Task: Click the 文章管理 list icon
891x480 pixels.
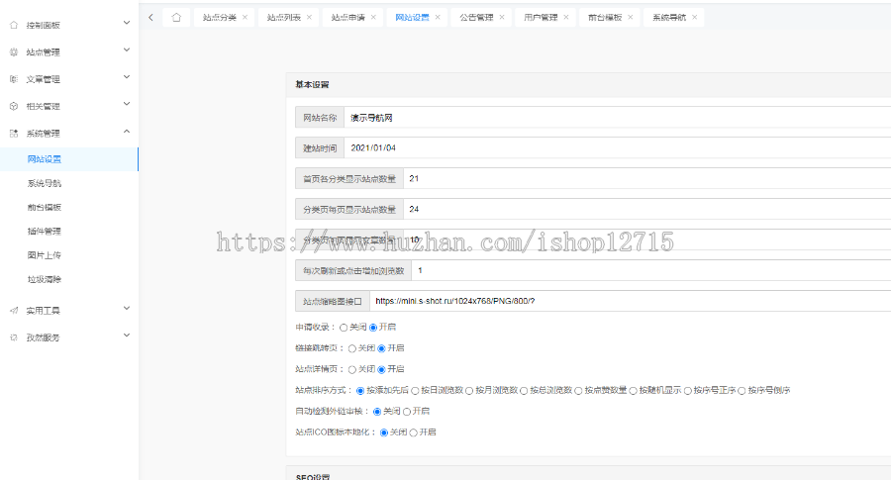Action: pyautogui.click(x=14, y=79)
